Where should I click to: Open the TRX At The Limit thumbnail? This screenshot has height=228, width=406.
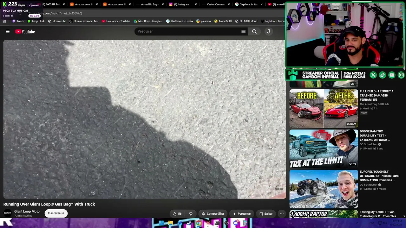coord(324,149)
